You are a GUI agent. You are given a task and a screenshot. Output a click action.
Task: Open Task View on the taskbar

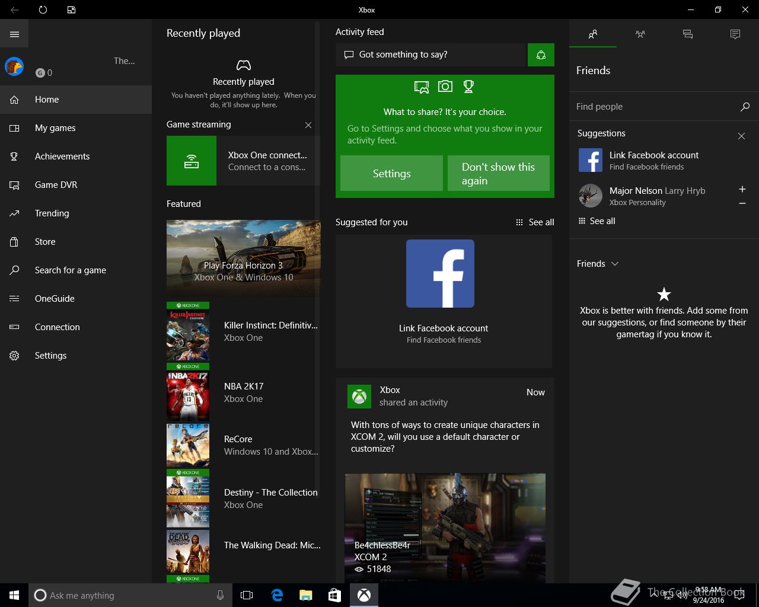[x=247, y=595]
